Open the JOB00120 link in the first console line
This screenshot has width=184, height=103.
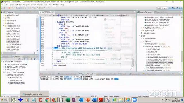(68, 77)
